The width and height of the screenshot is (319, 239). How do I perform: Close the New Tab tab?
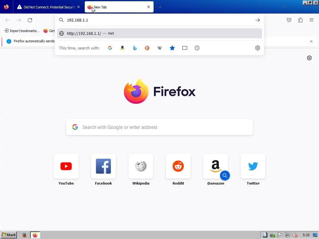click(149, 7)
